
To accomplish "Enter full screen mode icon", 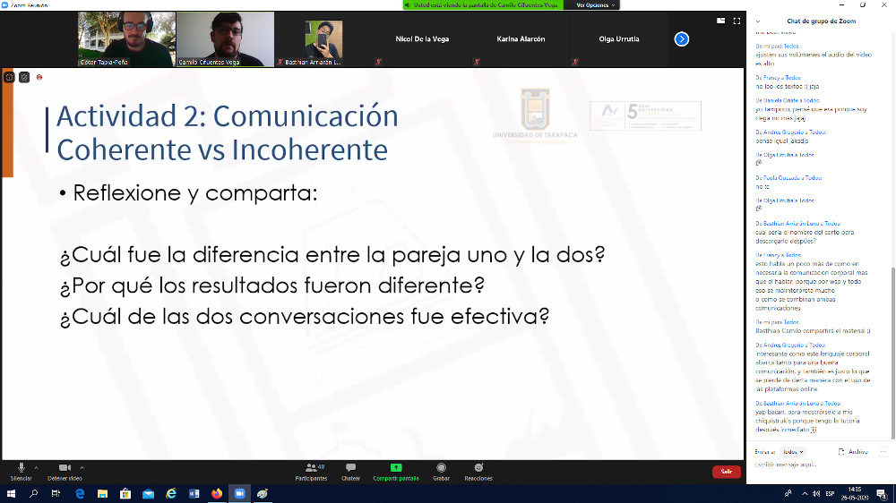I will tap(737, 21).
